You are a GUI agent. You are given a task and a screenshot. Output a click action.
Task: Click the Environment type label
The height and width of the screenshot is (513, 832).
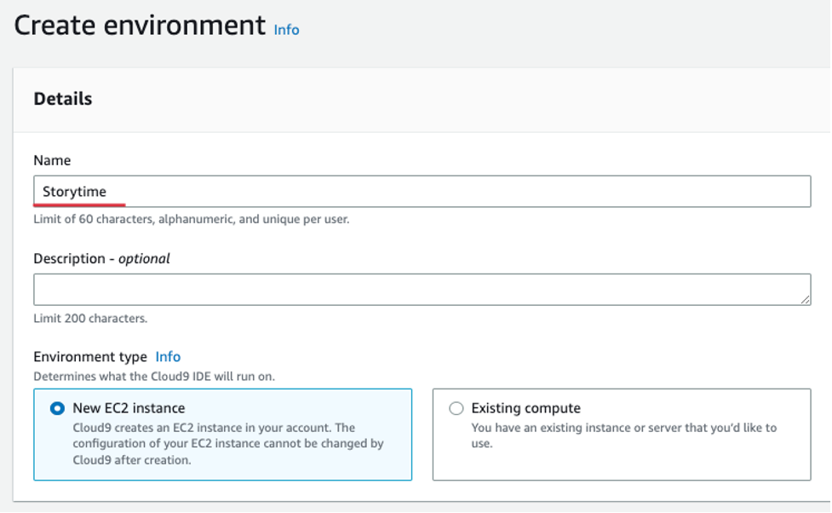(90, 357)
